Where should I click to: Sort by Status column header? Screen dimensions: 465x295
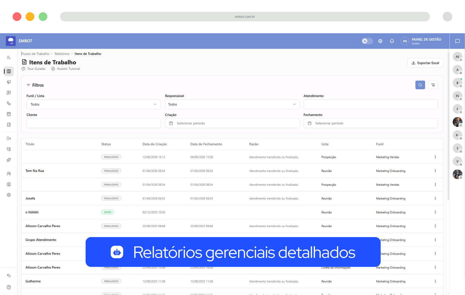pyautogui.click(x=106, y=144)
